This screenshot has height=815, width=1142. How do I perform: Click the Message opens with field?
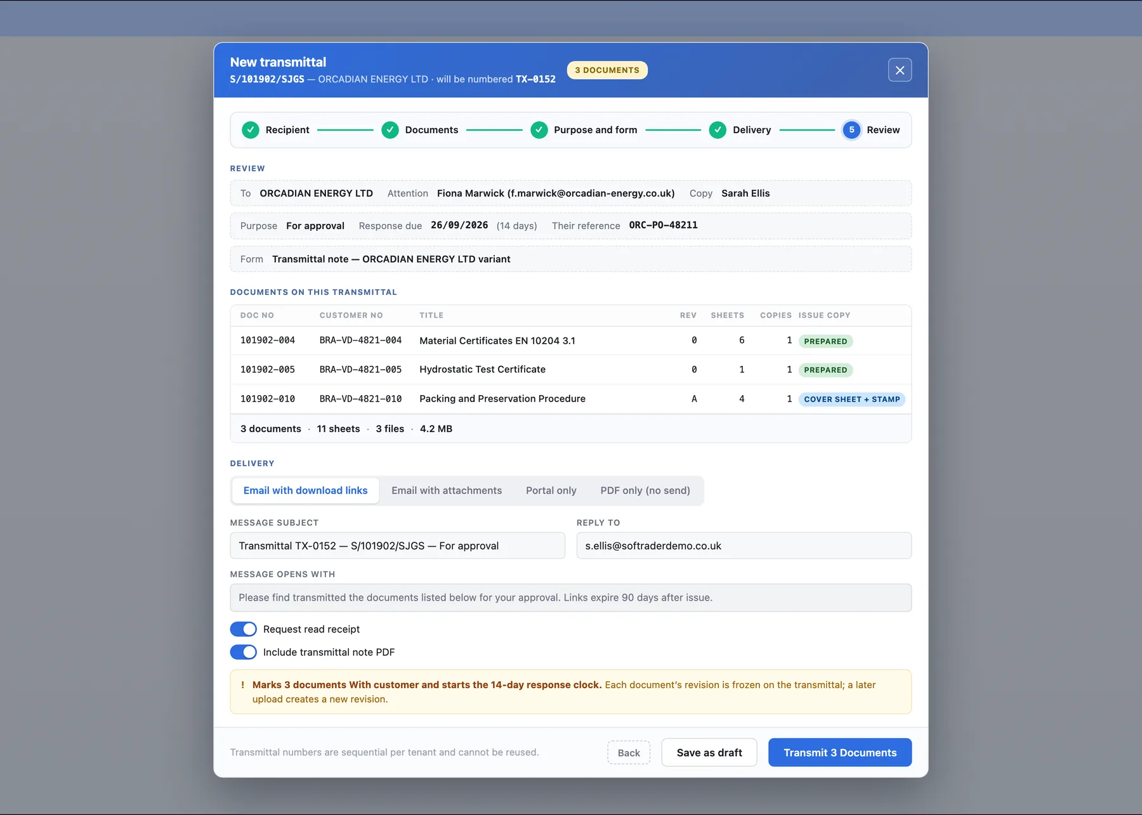(x=571, y=598)
